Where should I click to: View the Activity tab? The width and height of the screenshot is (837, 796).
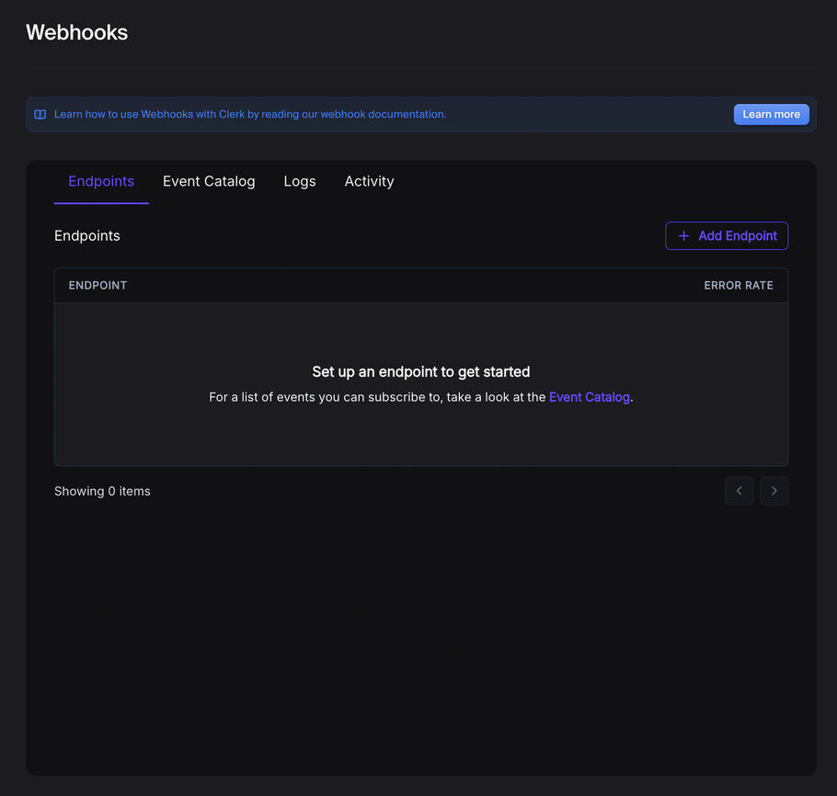(x=369, y=181)
